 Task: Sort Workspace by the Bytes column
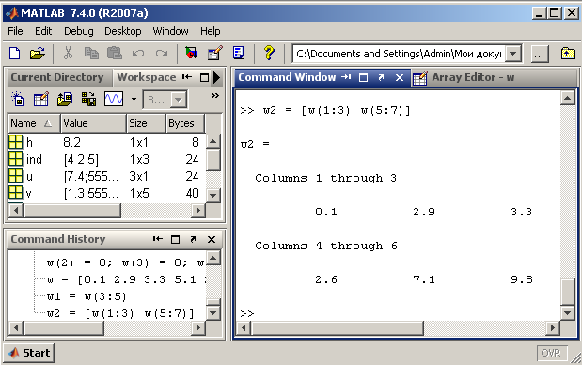[185, 123]
